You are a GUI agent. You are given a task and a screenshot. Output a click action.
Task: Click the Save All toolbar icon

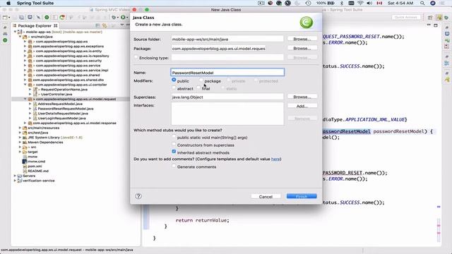coord(22,17)
